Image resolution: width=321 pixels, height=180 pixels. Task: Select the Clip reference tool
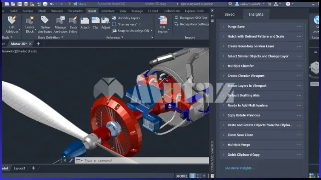pos(95,22)
